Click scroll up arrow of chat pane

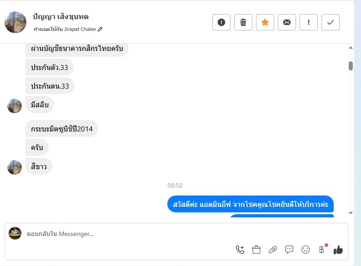click(351, 48)
